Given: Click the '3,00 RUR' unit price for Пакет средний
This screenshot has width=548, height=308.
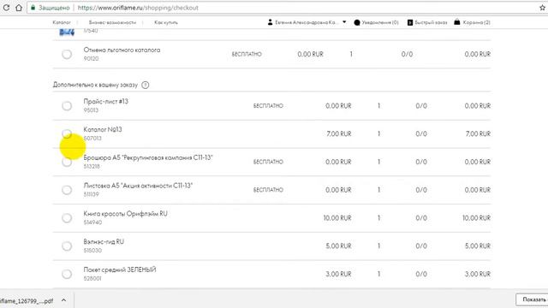Looking at the screenshot, I should point(339,274).
